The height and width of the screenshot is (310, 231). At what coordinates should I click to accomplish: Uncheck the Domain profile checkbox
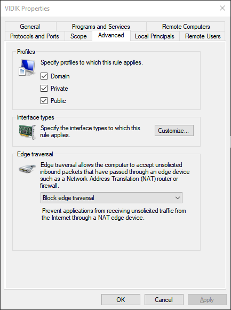tap(44, 76)
